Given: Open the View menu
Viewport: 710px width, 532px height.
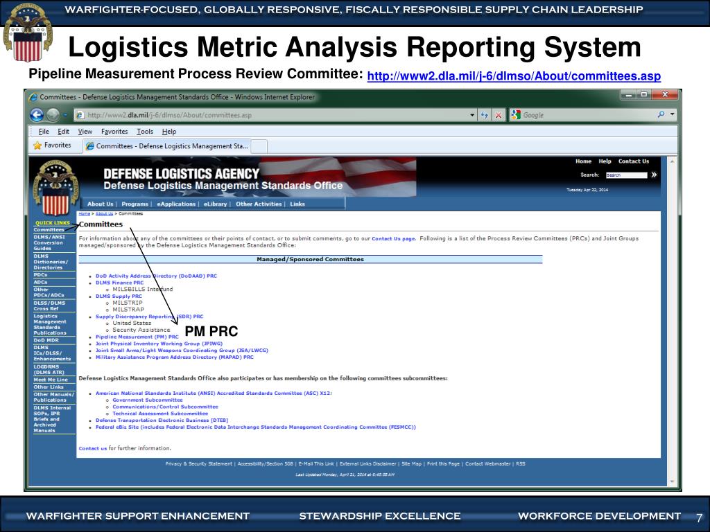Looking at the screenshot, I should pyautogui.click(x=85, y=132).
